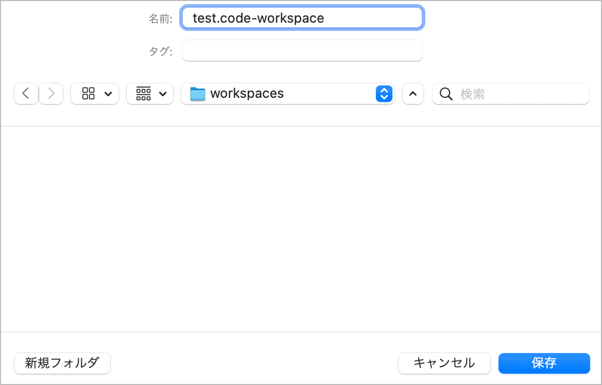Image resolution: width=602 pixels, height=385 pixels.
Task: Collapse the dialog with the up chevron
Action: click(412, 94)
